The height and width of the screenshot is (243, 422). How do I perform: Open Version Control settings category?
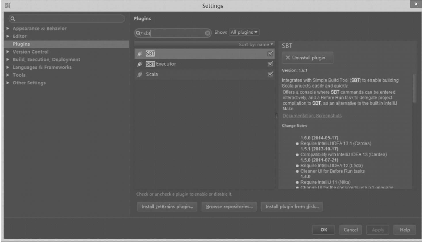click(30, 52)
